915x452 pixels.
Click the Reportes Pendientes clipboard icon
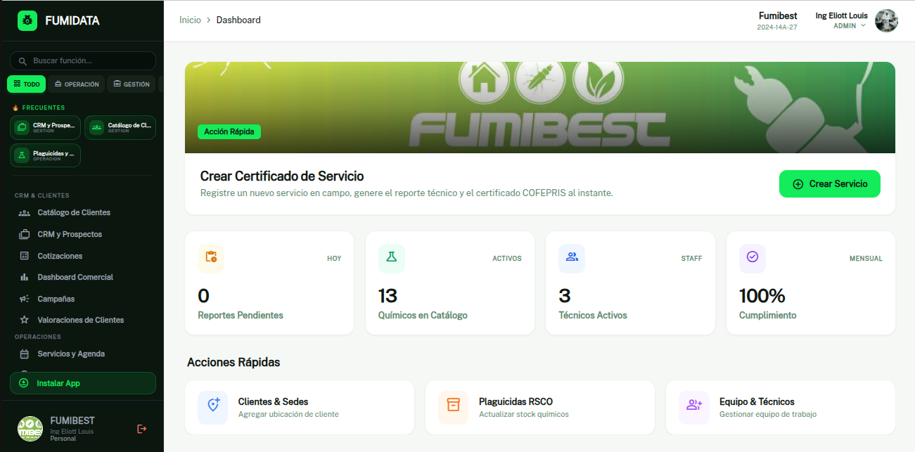coord(211,257)
